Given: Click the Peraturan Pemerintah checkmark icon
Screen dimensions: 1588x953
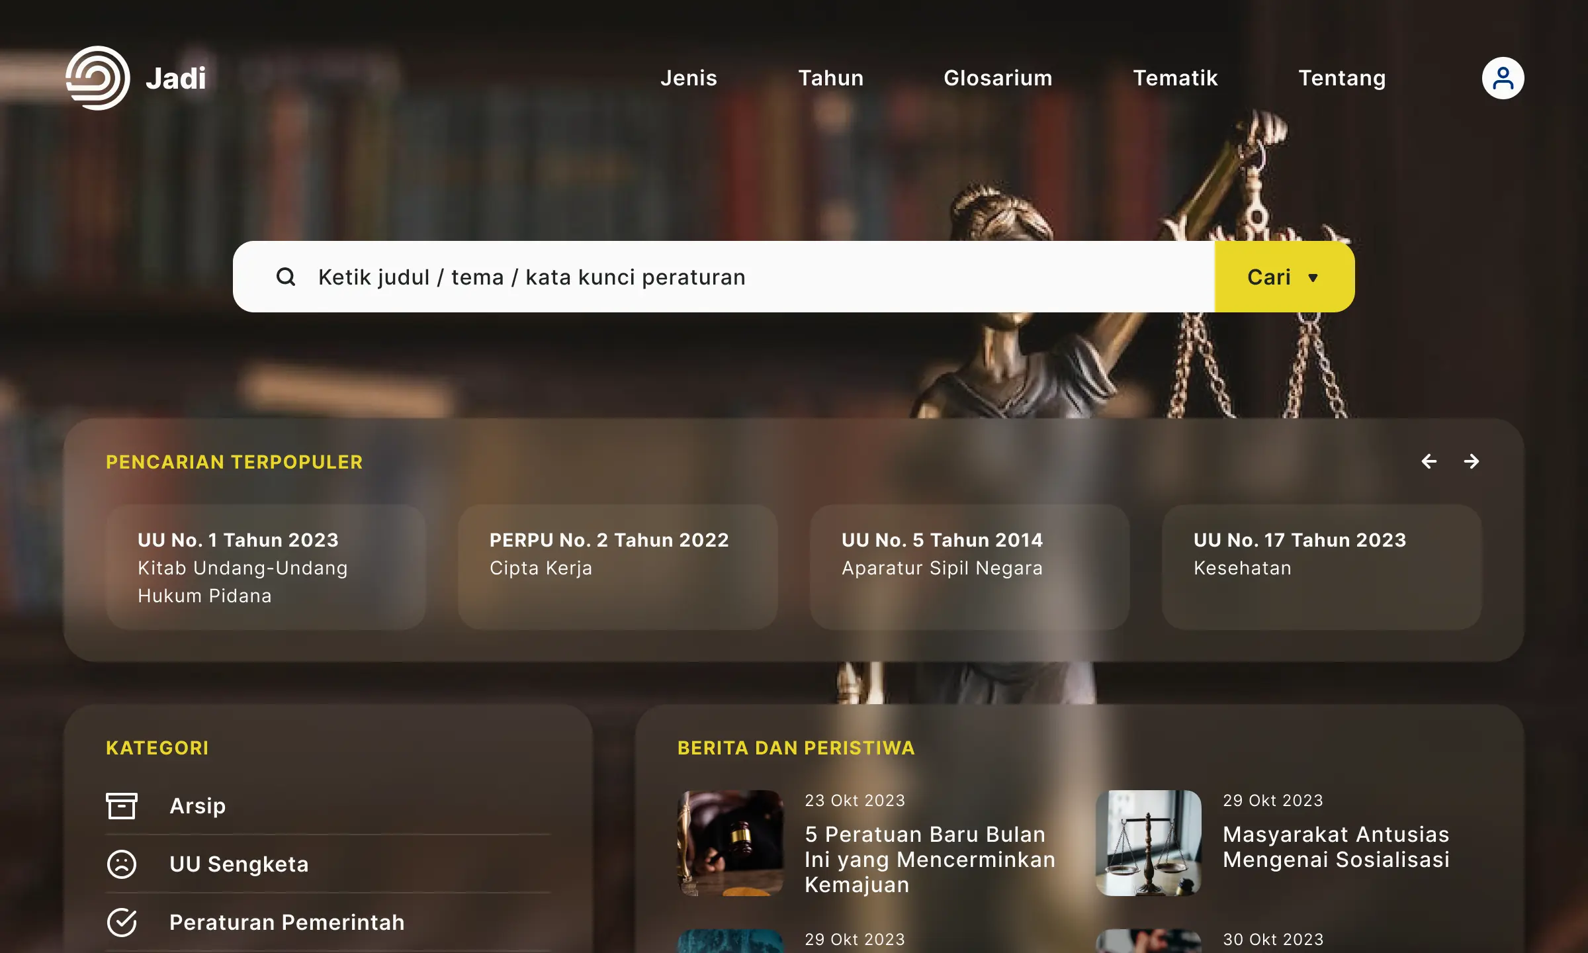Looking at the screenshot, I should pos(122,922).
